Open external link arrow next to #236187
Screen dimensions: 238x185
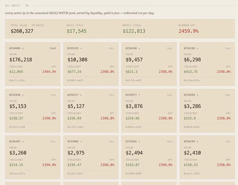click(x=23, y=142)
